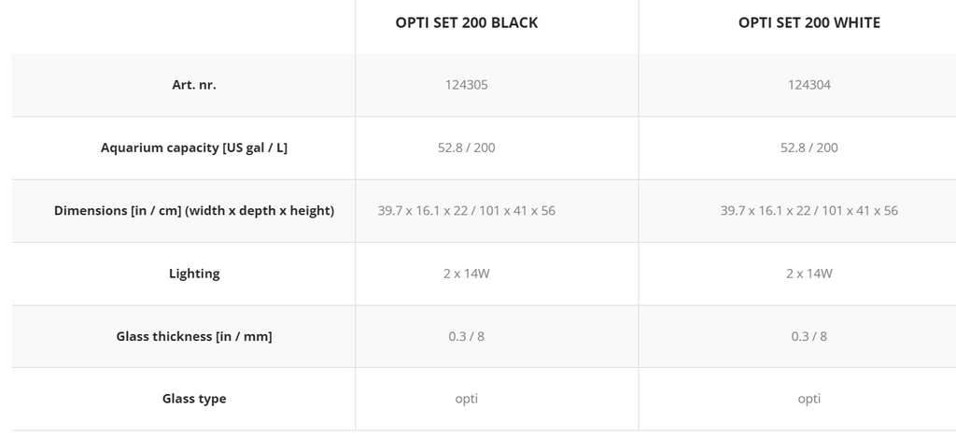Click the 2 x 14W lighting value under BLACK
The image size is (956, 436).
(x=467, y=274)
